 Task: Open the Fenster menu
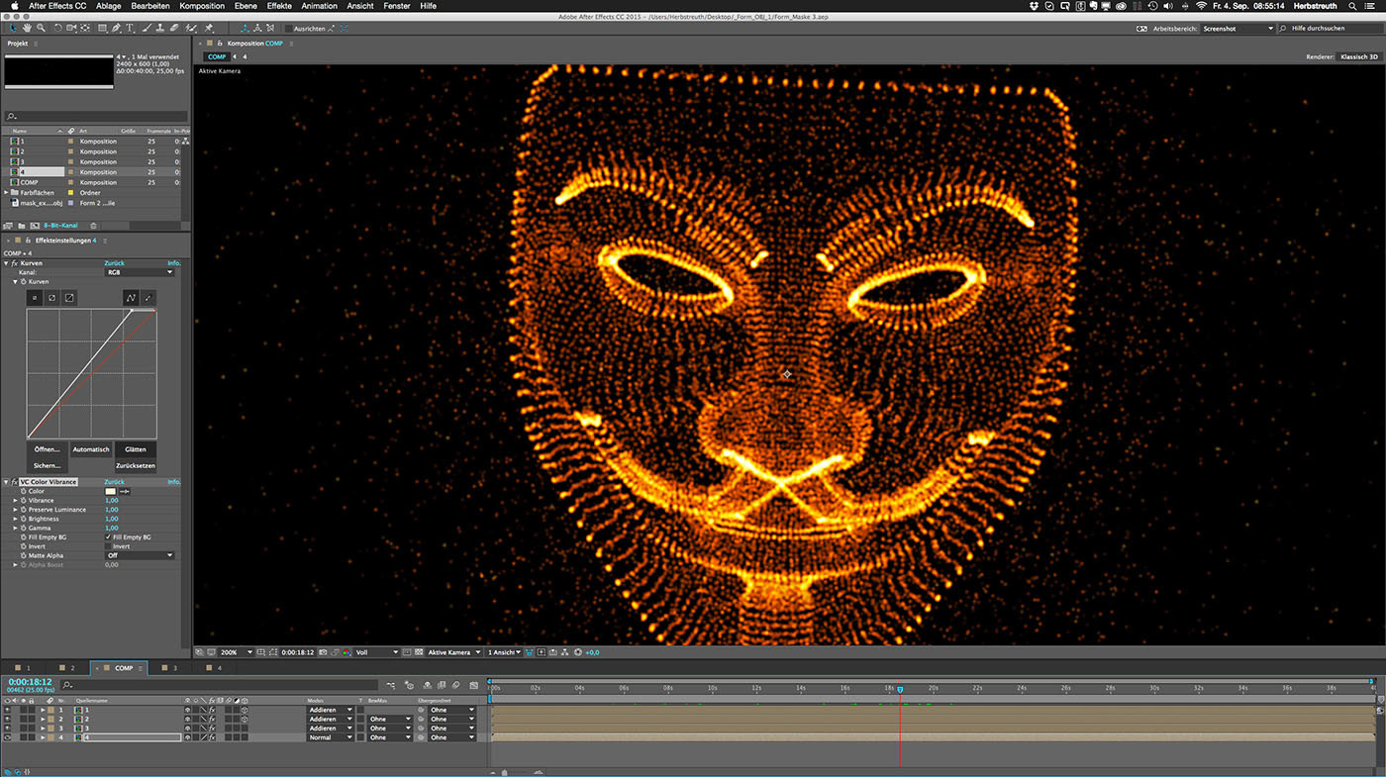click(x=397, y=6)
